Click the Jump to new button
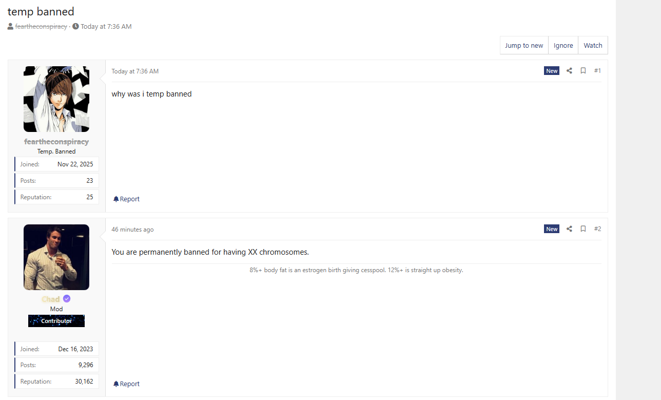The image size is (661, 400). pyautogui.click(x=524, y=45)
